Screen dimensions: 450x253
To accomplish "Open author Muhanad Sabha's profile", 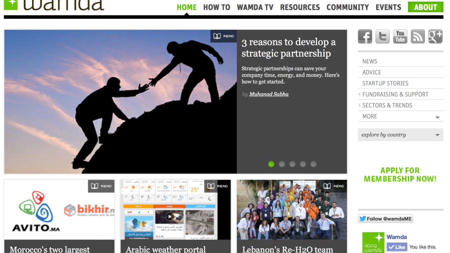I will point(269,94).
